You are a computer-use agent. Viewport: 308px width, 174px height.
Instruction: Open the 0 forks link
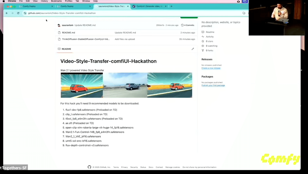point(209,50)
